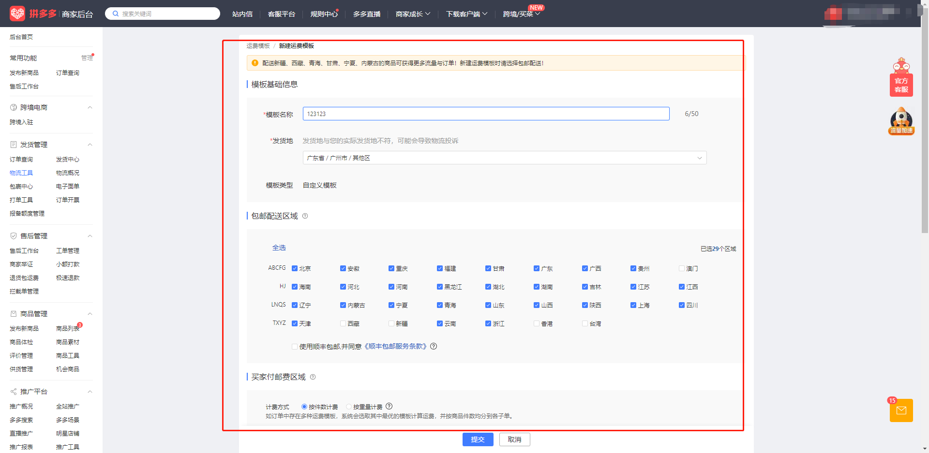
Task: Click question icon after 顺丰包邮服务条款
Action: [434, 346]
